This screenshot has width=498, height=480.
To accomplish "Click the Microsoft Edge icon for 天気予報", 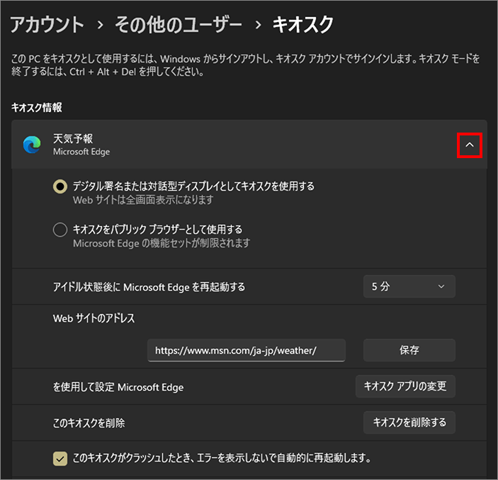I will 32,145.
